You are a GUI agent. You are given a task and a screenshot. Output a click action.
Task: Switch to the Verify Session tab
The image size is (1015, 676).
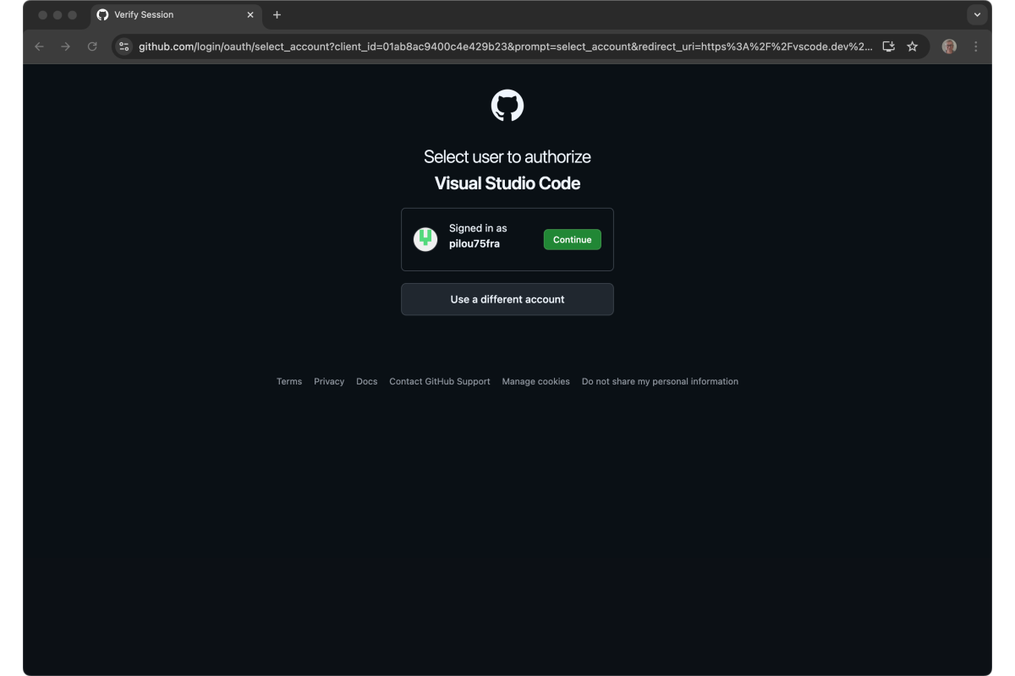pos(161,14)
